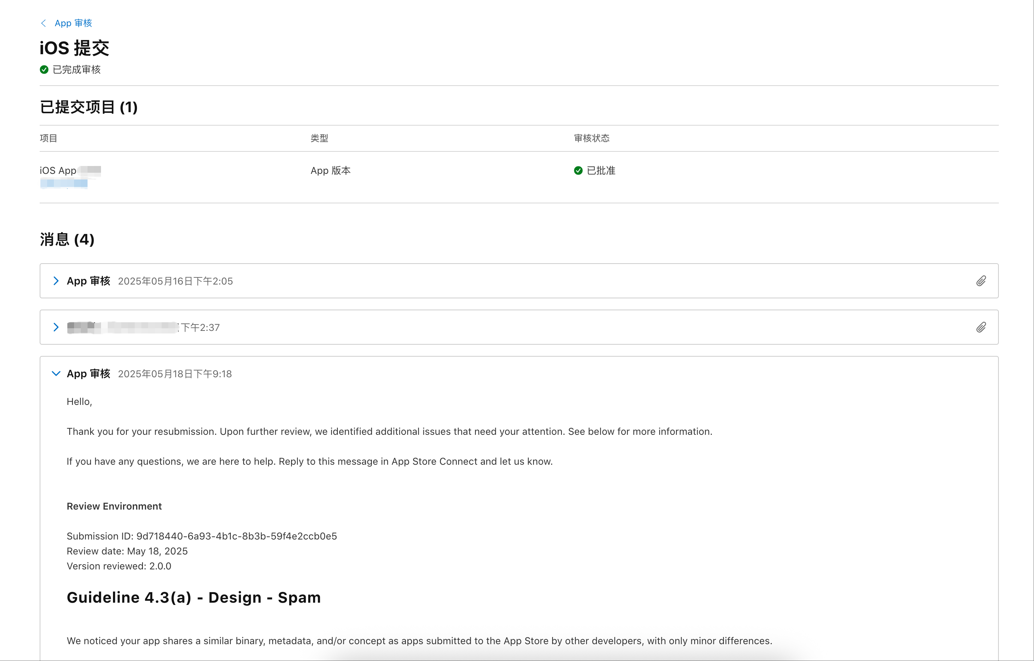Click the 项目 column header

coord(48,138)
